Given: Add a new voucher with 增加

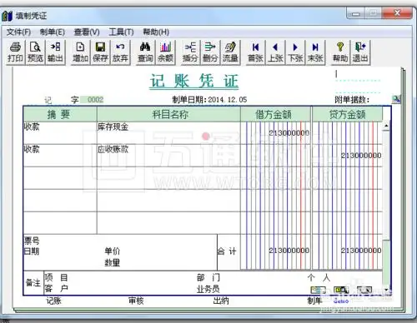Looking at the screenshot, I should [x=80, y=52].
